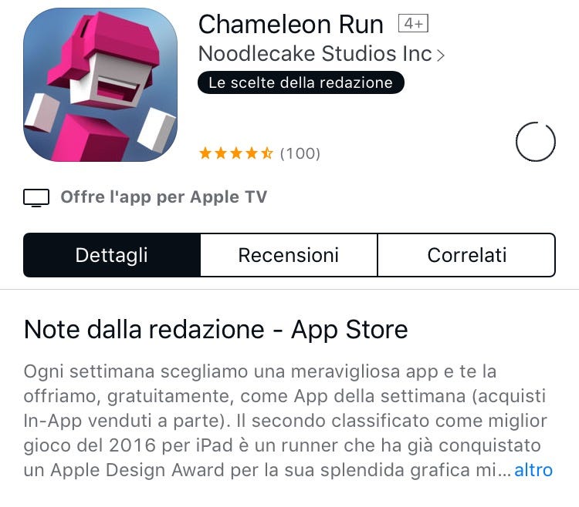Open the Recensioni tab
The width and height of the screenshot is (579, 507).
click(289, 255)
